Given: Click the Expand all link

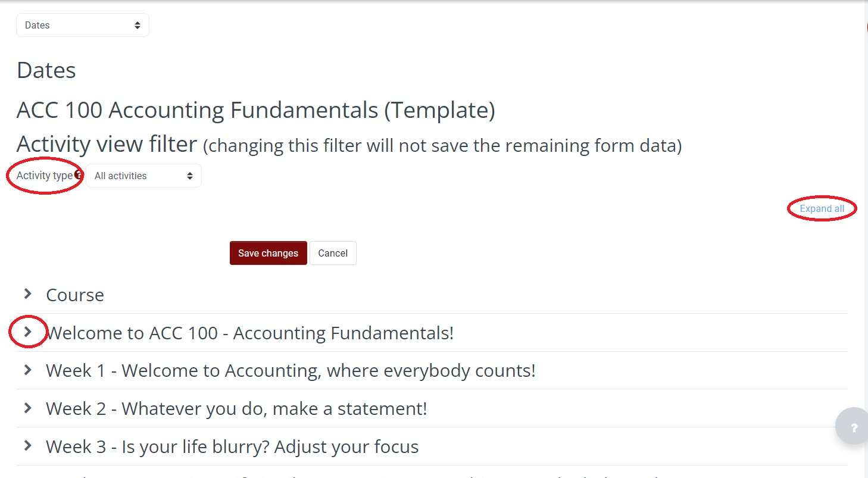Looking at the screenshot, I should click(x=822, y=209).
